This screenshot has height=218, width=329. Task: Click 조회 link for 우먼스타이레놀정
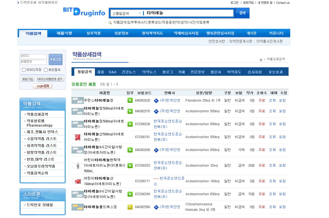[272, 100]
